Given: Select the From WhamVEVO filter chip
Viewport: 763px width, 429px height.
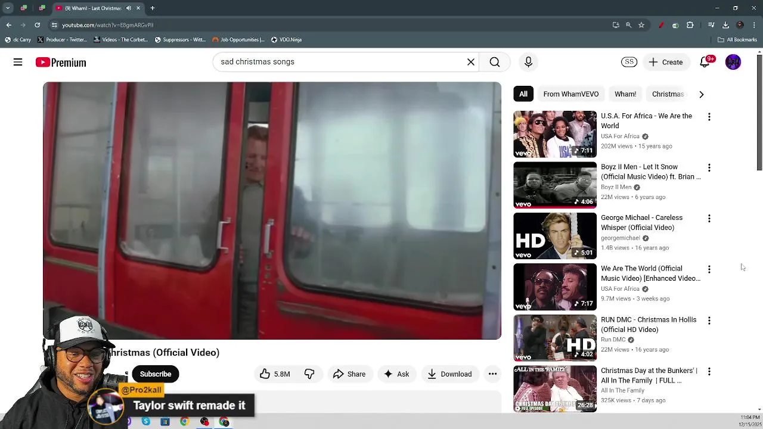Looking at the screenshot, I should (x=571, y=94).
